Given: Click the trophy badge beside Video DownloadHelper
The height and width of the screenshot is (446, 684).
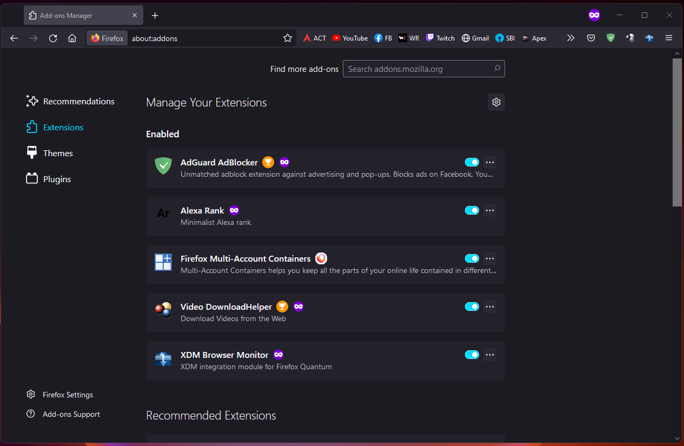Looking at the screenshot, I should coord(282,307).
